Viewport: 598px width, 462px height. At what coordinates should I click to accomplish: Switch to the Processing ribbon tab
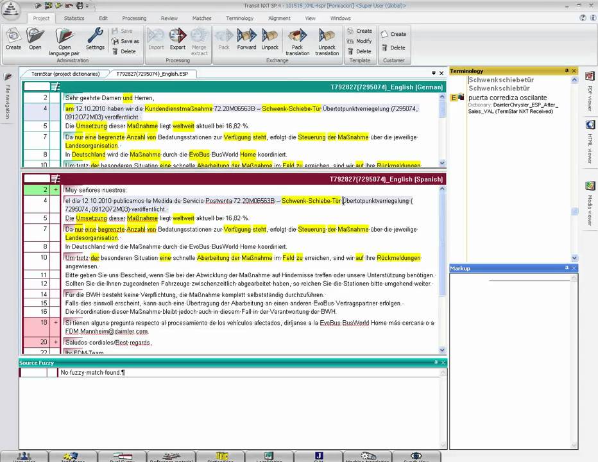pyautogui.click(x=134, y=18)
